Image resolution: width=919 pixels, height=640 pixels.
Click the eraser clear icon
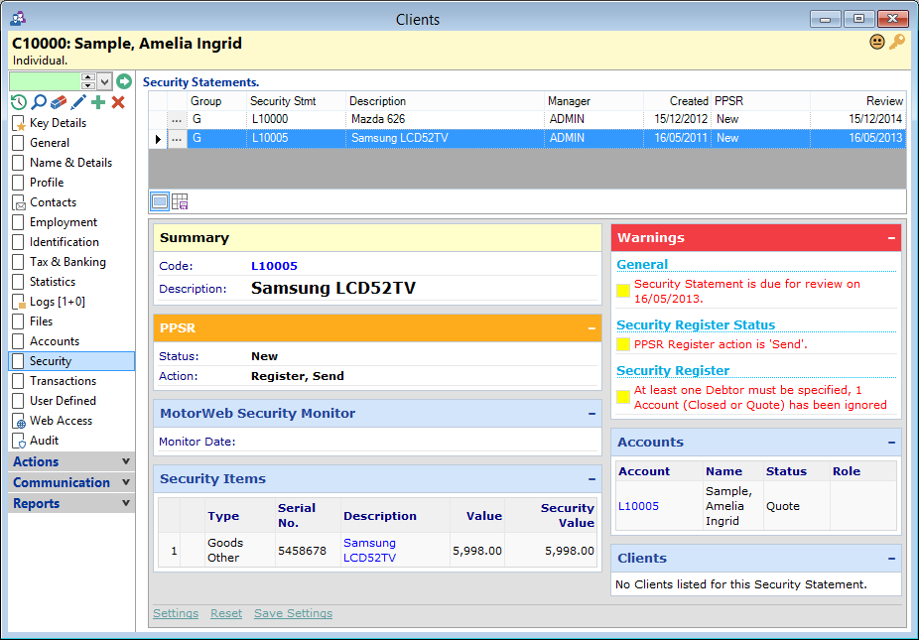point(59,102)
